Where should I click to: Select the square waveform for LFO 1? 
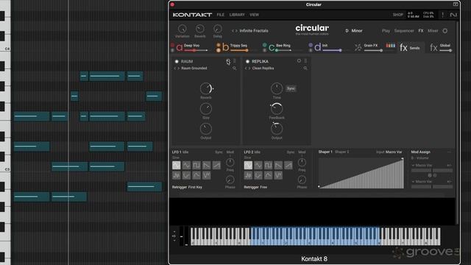196,165
